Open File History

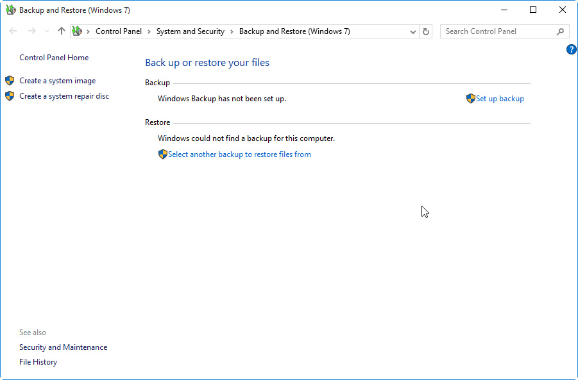point(38,362)
